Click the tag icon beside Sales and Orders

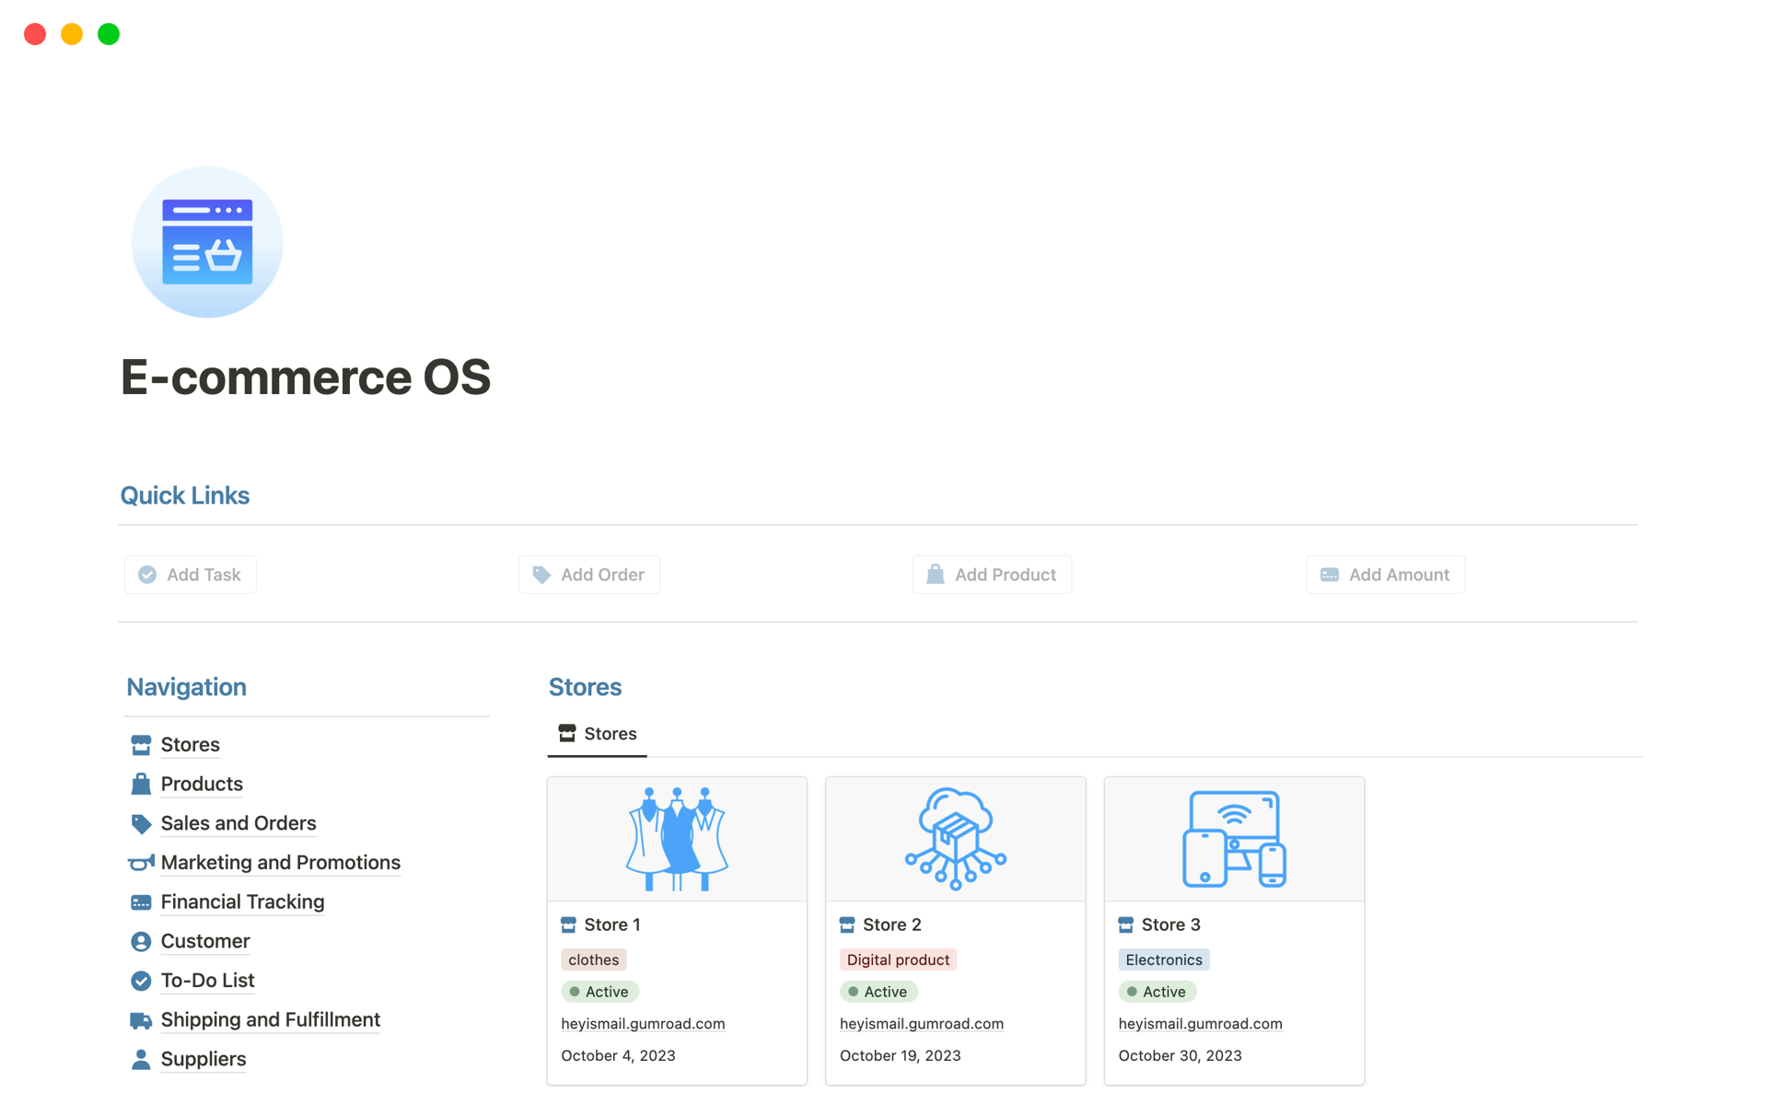[x=141, y=823]
